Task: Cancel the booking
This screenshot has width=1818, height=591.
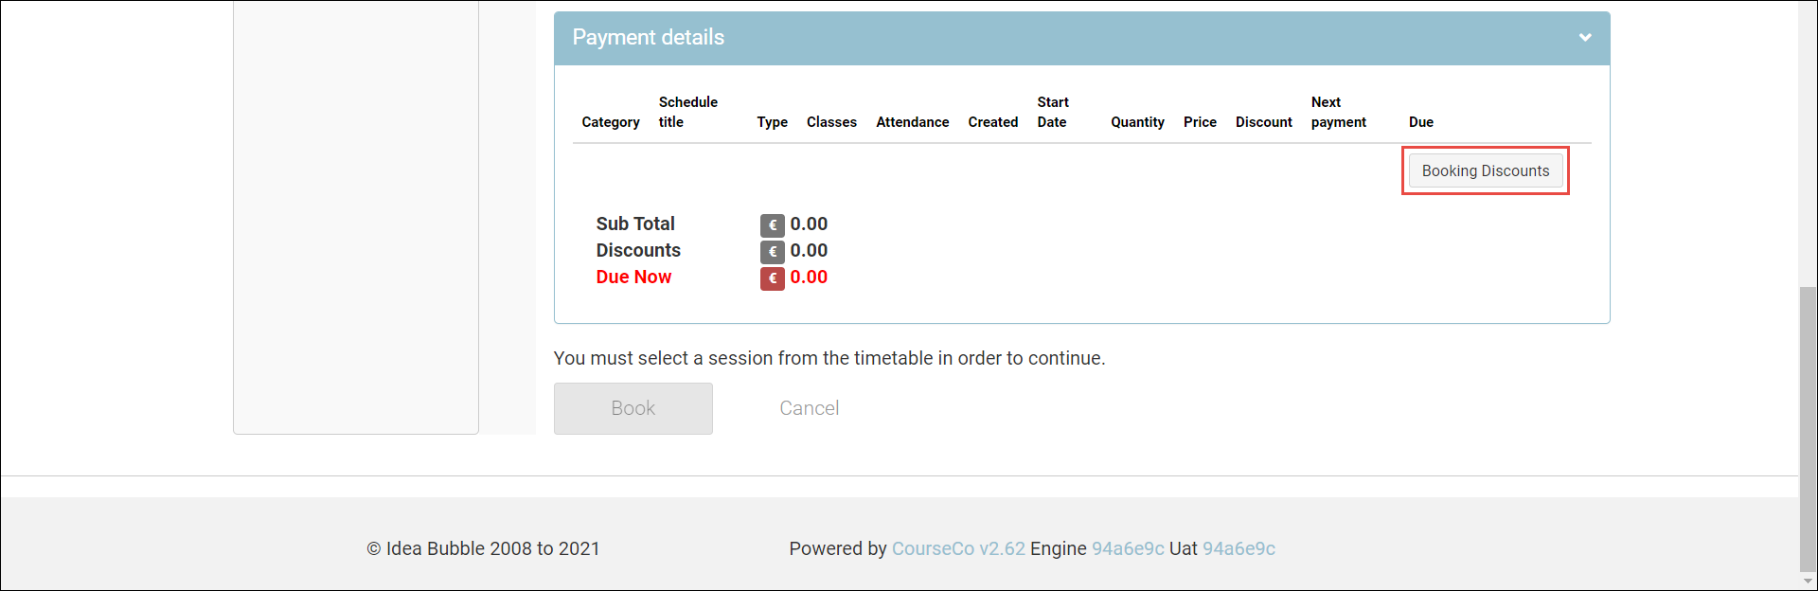Action: (809, 408)
